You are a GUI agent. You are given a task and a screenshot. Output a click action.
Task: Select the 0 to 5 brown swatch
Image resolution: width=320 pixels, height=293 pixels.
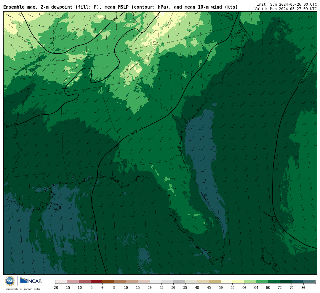(108, 281)
